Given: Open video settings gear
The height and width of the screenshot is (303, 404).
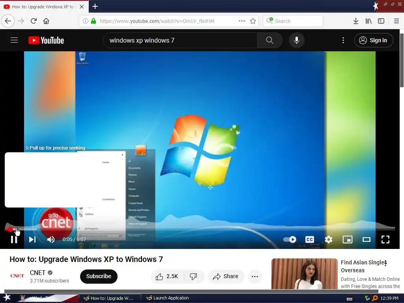Looking at the screenshot, I should click(329, 239).
